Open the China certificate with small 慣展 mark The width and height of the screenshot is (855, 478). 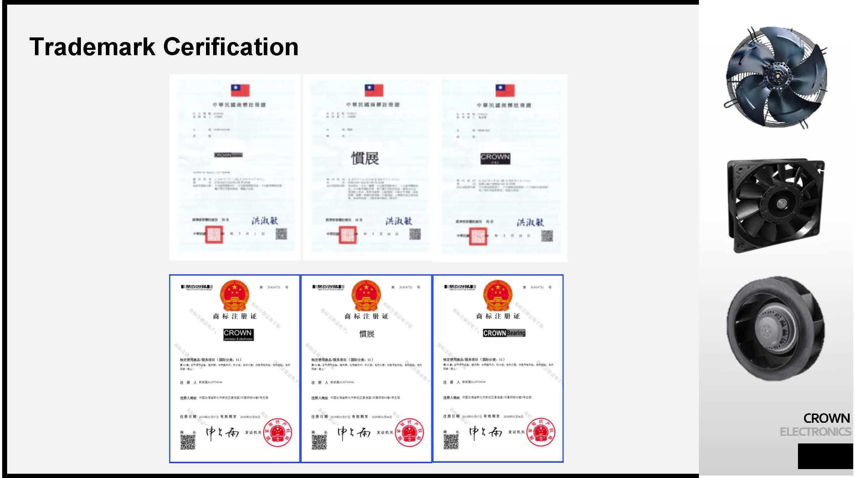[366, 369]
